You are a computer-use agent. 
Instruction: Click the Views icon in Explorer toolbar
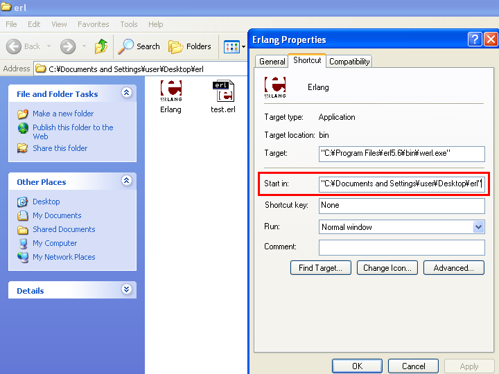231,47
